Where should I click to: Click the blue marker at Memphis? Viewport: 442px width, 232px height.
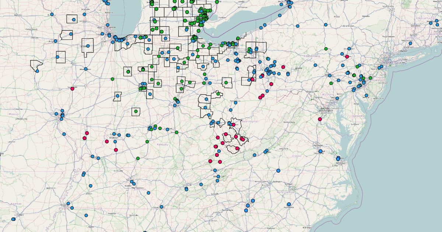click(x=68, y=203)
